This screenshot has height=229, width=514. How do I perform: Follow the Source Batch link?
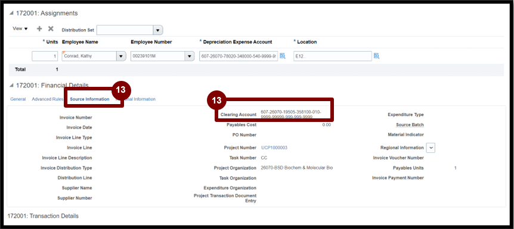(410, 125)
